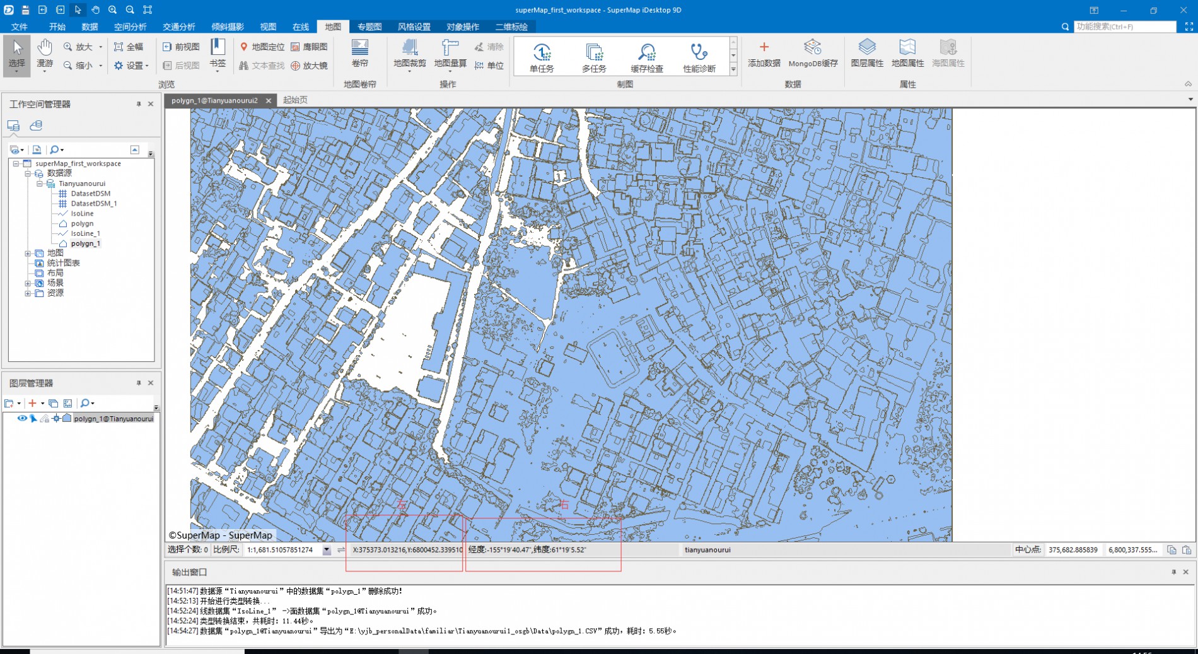Click the 缩小 (Zoom Out) ribbon button

click(78, 66)
